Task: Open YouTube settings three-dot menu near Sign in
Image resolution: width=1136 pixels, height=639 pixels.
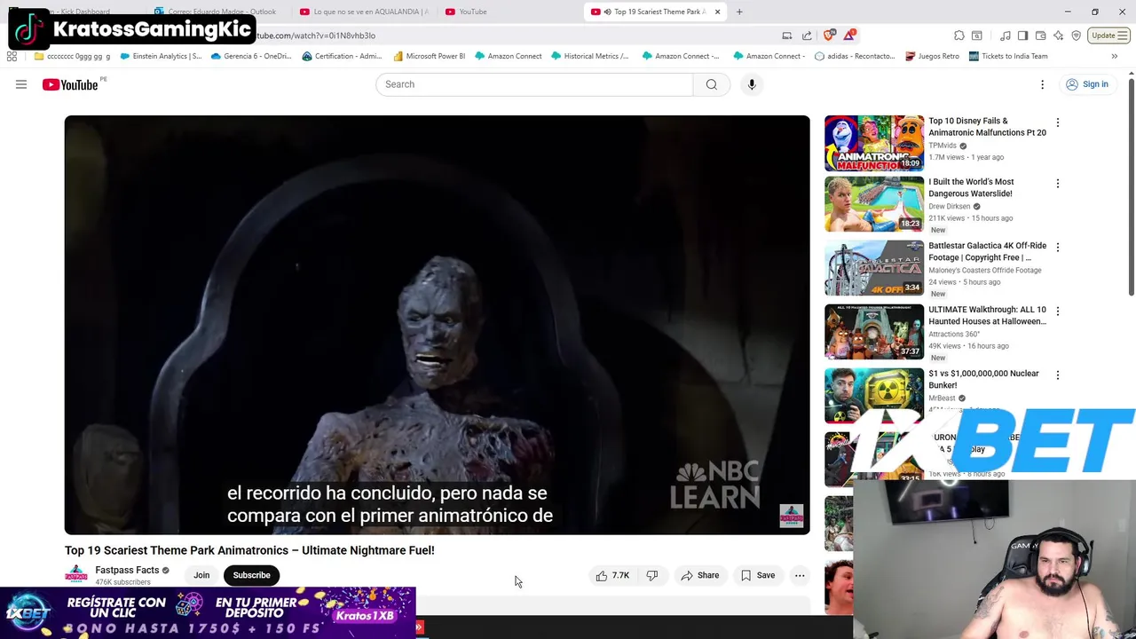Action: (x=1043, y=84)
